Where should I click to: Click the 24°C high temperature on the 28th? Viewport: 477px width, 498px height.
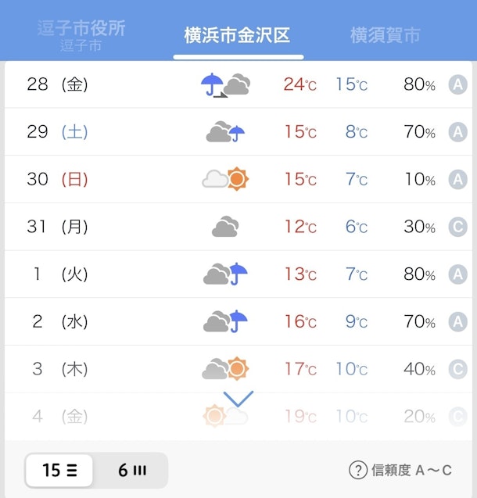[x=299, y=84]
